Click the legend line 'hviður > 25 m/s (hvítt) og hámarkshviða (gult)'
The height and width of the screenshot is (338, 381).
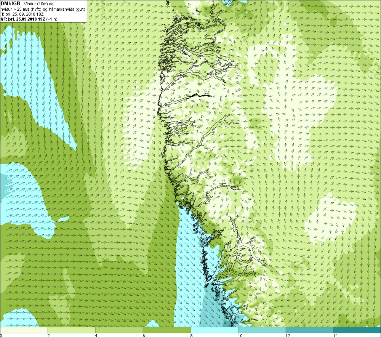point(43,9)
